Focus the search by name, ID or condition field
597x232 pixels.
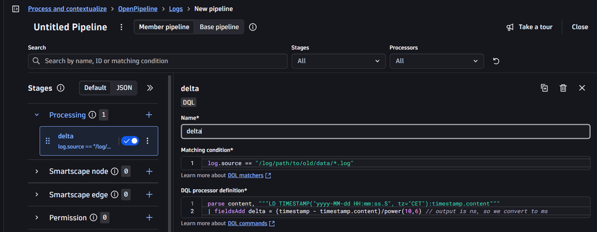tap(158, 61)
